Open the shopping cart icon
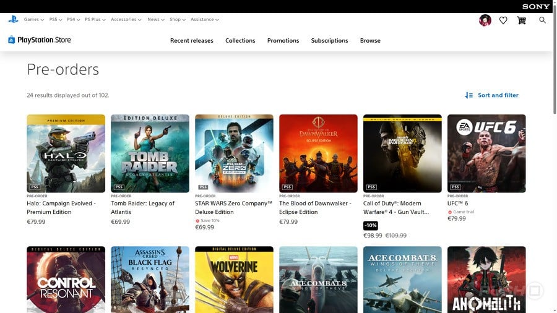 pos(522,20)
